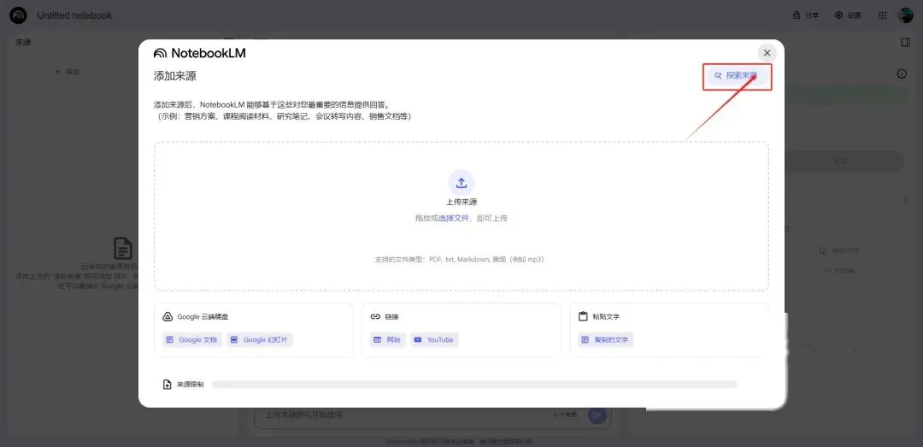Paste 复制的文字 as source
The width and height of the screenshot is (923, 447).
coord(606,340)
